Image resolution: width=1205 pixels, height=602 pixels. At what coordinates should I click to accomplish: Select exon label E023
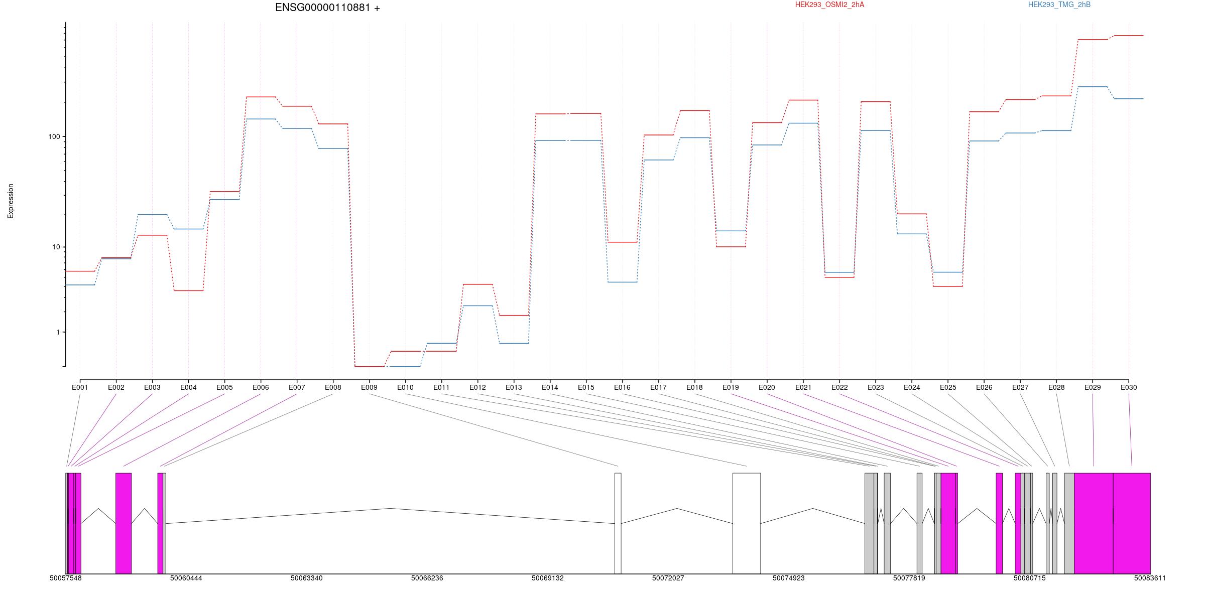click(876, 387)
